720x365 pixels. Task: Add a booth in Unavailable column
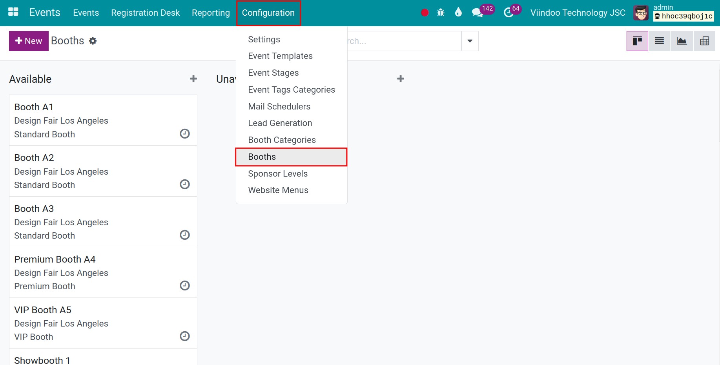pos(401,79)
